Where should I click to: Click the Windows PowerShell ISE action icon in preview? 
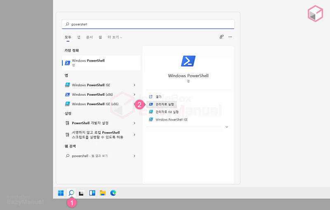point(151,120)
